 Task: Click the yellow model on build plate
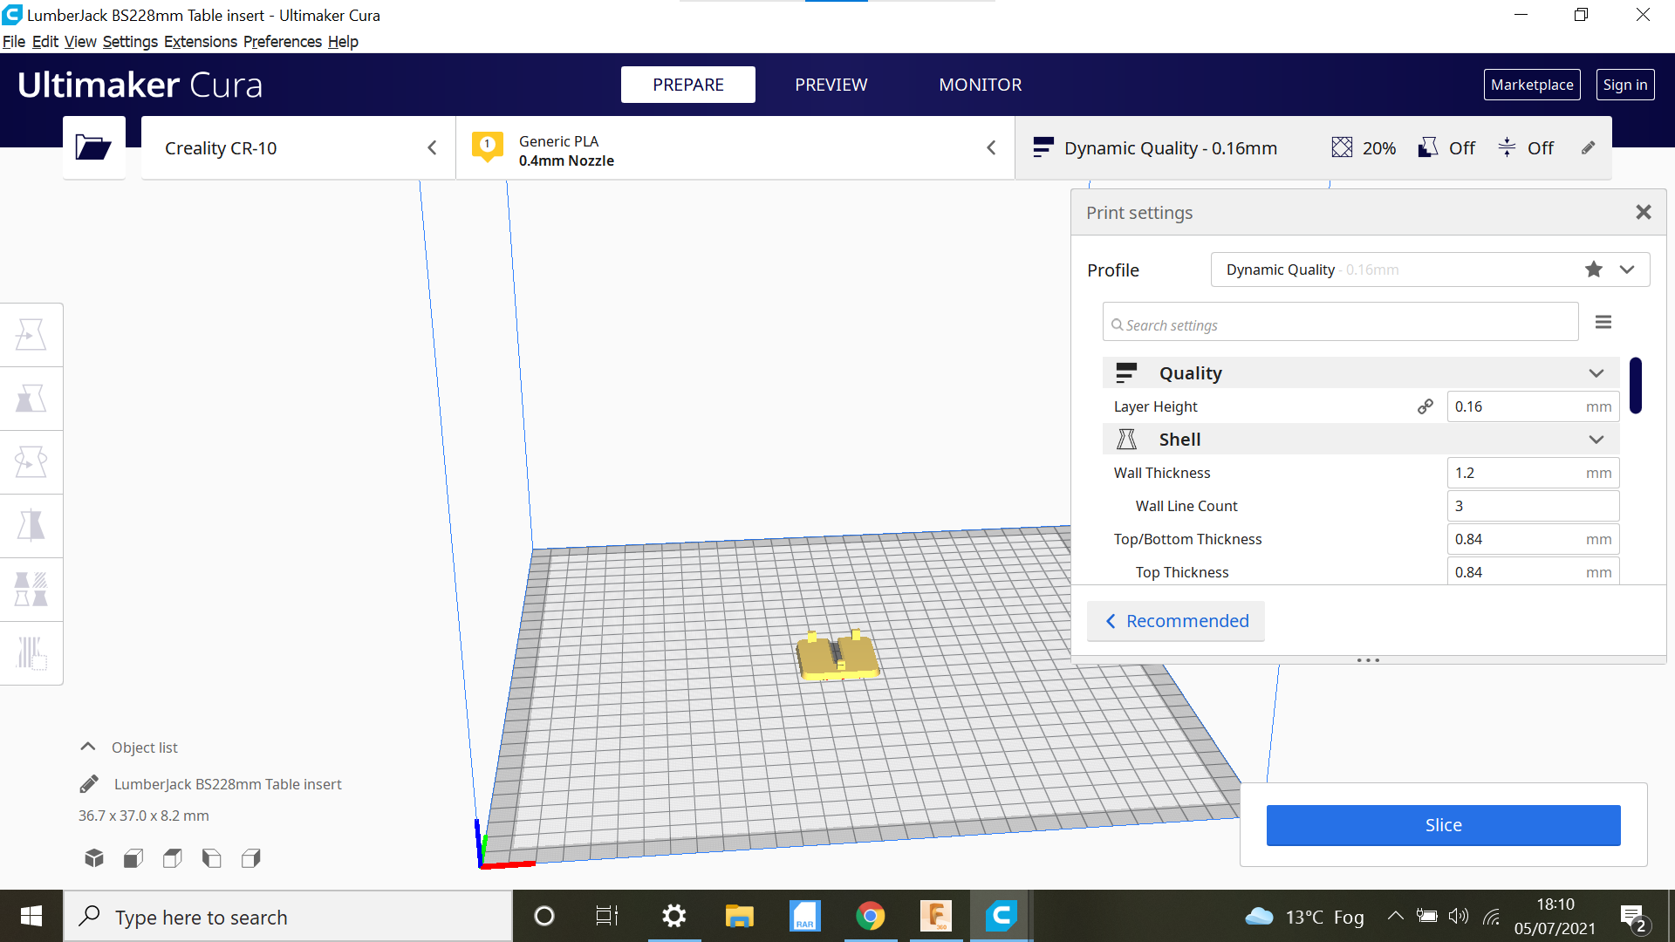tap(837, 656)
